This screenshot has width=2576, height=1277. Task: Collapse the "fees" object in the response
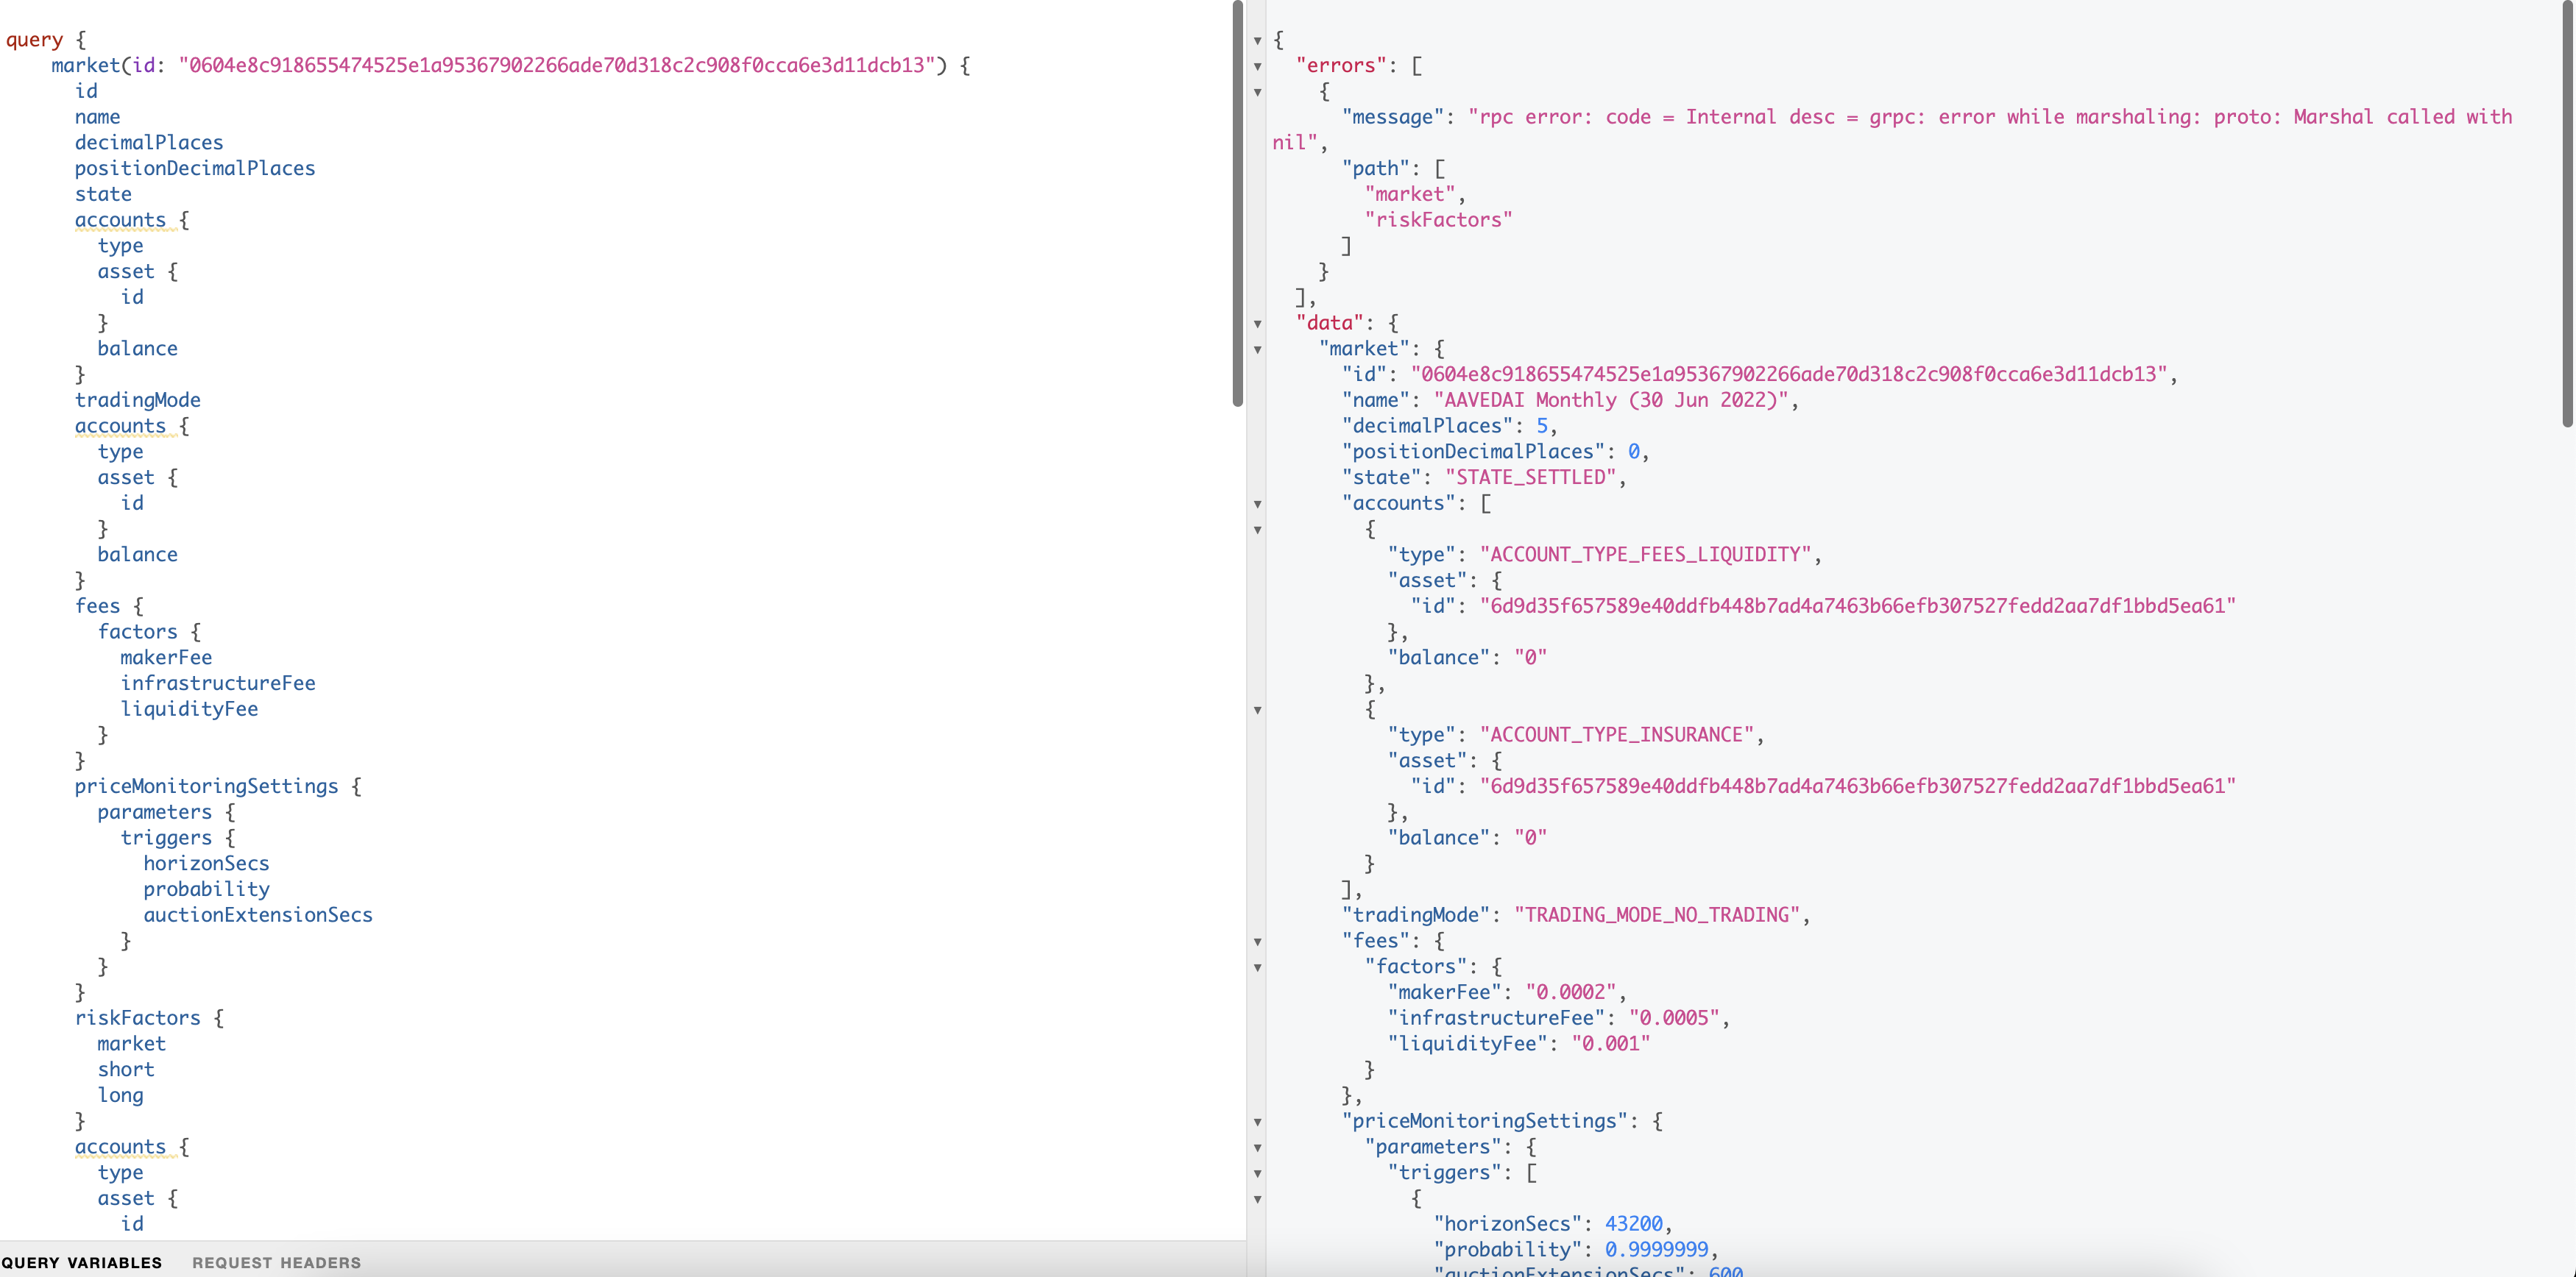[1257, 942]
